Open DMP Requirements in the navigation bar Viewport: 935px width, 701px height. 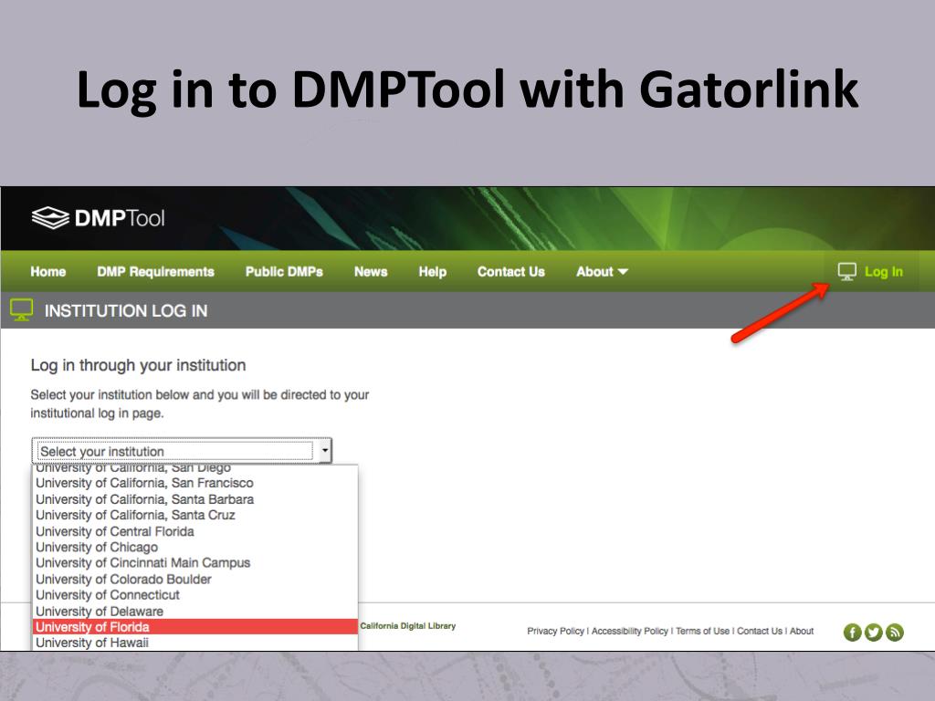(155, 272)
